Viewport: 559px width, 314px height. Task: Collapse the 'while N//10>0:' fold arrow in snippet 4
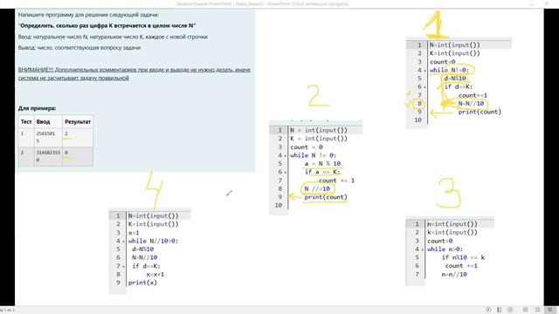tap(124, 242)
